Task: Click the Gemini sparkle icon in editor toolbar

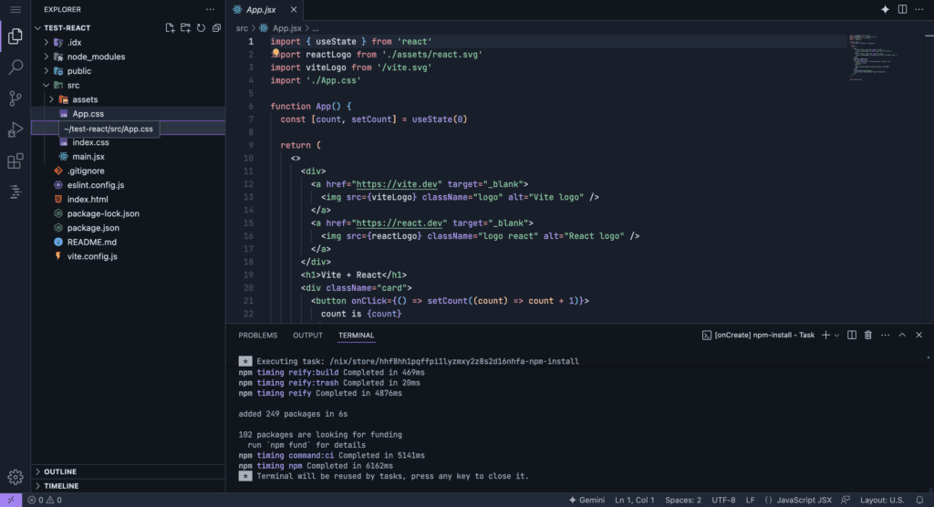Action: point(885,9)
